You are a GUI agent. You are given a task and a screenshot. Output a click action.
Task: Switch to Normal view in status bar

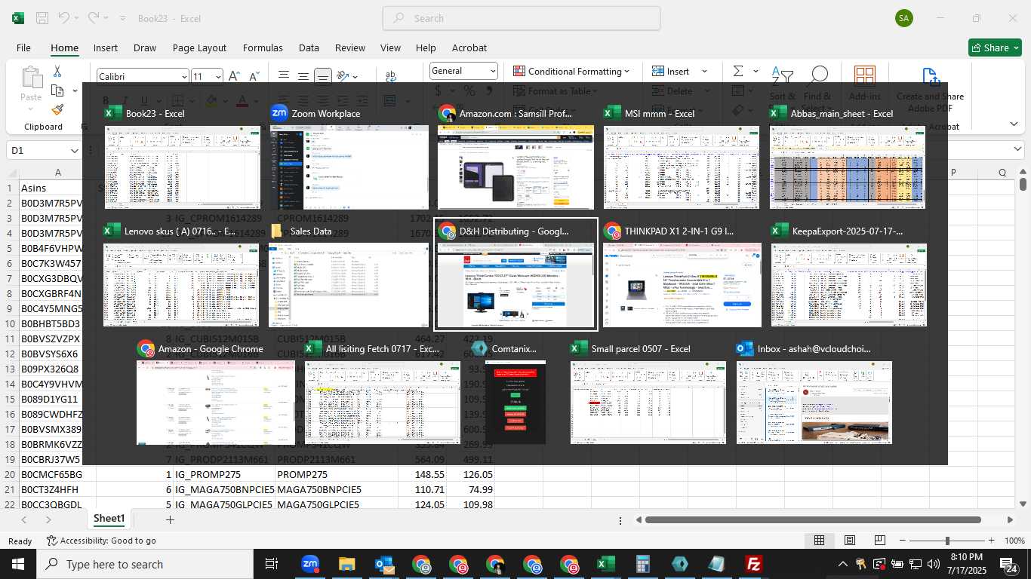(x=819, y=541)
